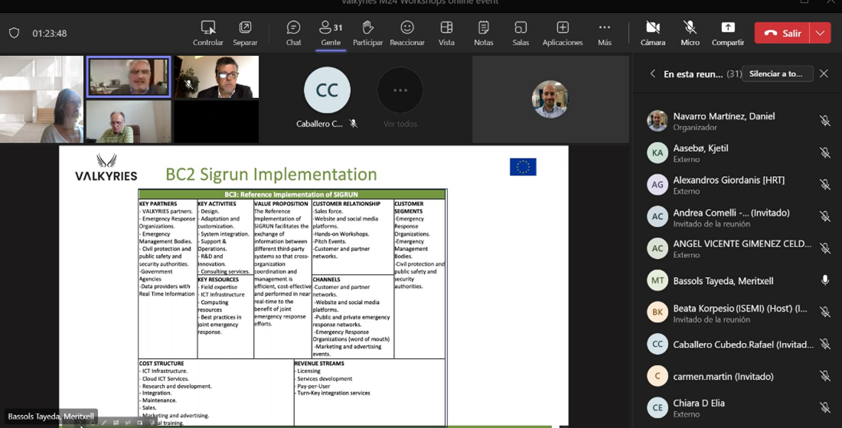
Task: Click the Compartir share screen icon
Action: point(727,33)
